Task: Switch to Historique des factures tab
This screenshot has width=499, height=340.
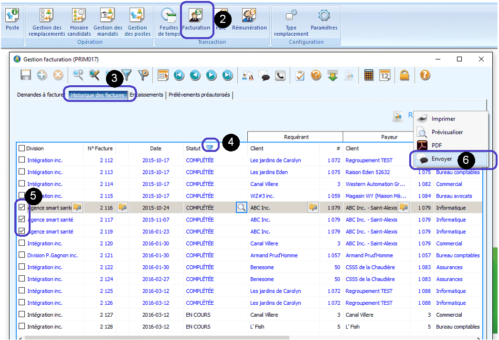Action: 97,95
